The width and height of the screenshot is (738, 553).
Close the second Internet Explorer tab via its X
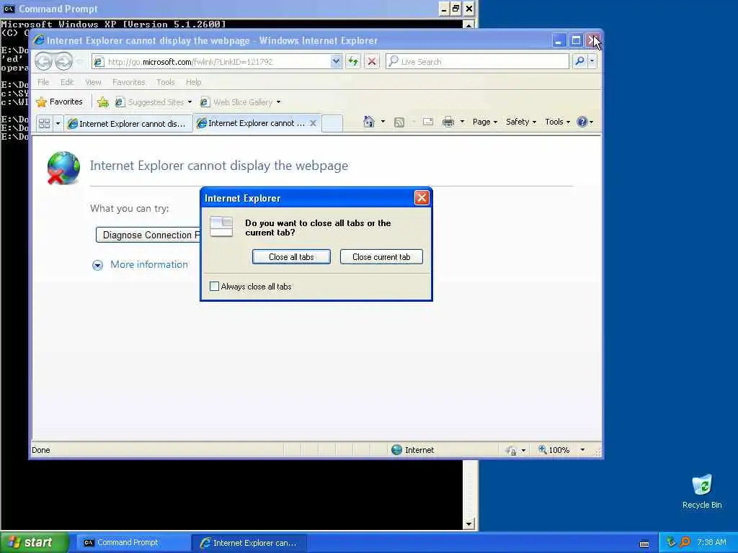pos(313,123)
